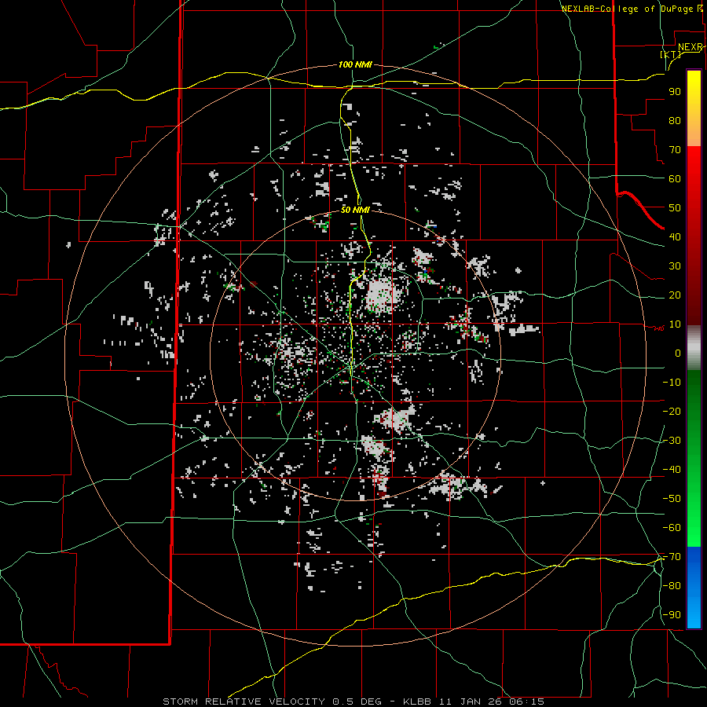
Task: Select the 60 label on the velocity scale
Action: coord(675,178)
